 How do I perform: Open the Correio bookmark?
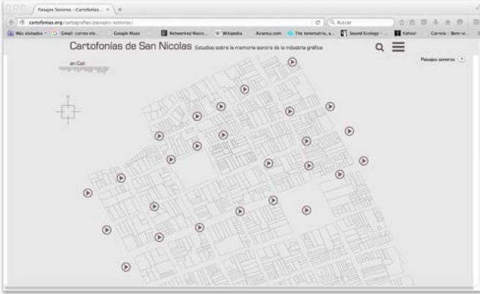coord(449,34)
